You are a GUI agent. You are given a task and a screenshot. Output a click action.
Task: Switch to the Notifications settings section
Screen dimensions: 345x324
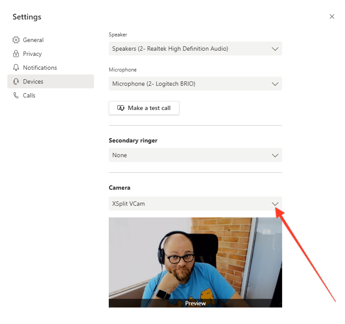click(51, 68)
